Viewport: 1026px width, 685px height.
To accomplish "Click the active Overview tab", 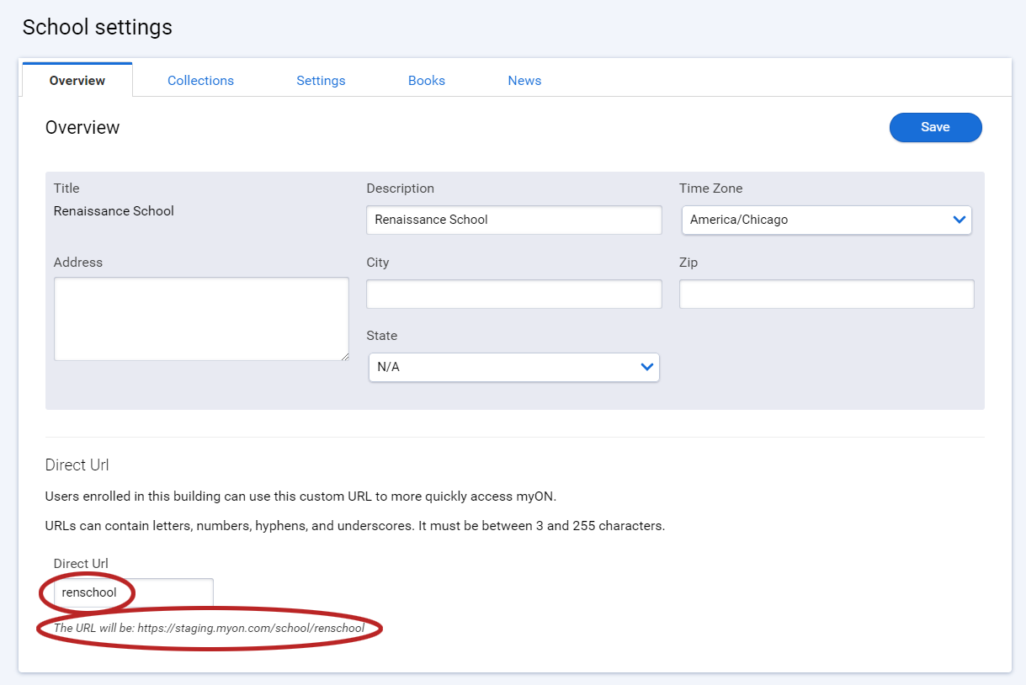I will click(x=77, y=81).
